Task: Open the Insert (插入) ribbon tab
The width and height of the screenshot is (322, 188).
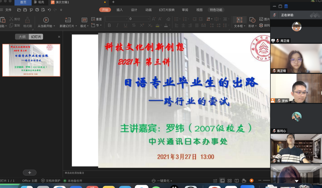Action: pos(120,10)
